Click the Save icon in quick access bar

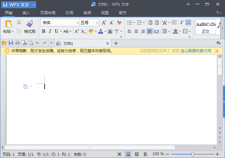[x=11, y=43]
